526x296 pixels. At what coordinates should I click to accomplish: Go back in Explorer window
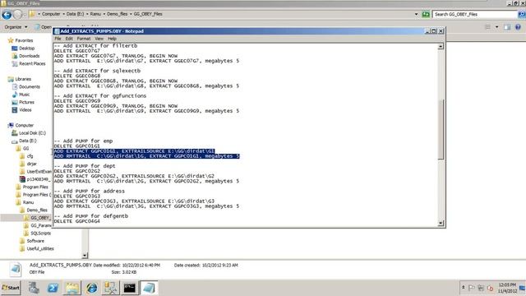click(7, 15)
